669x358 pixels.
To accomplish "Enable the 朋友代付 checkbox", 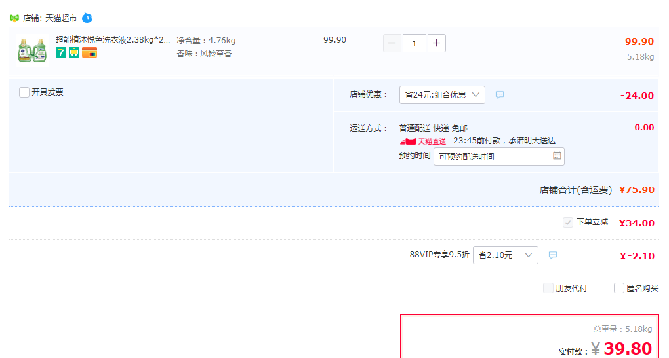I will (x=548, y=288).
